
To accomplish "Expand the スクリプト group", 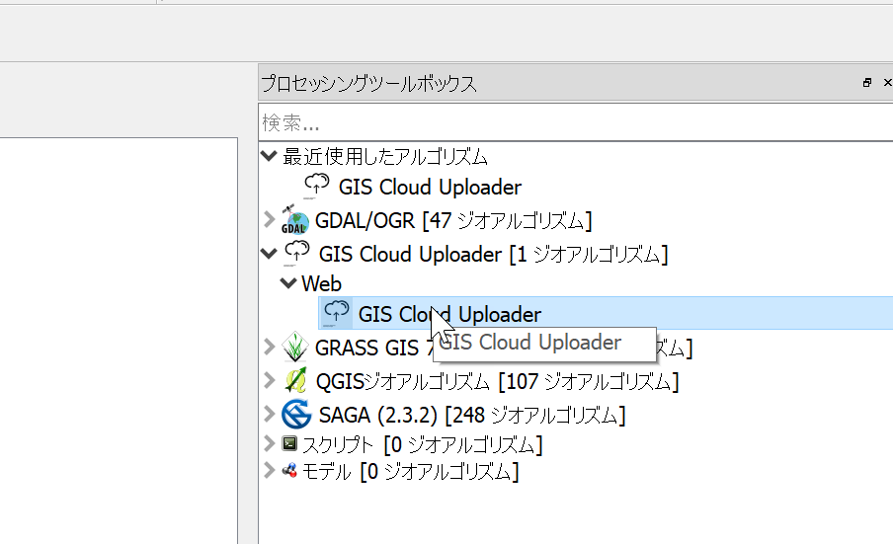I will (x=270, y=442).
